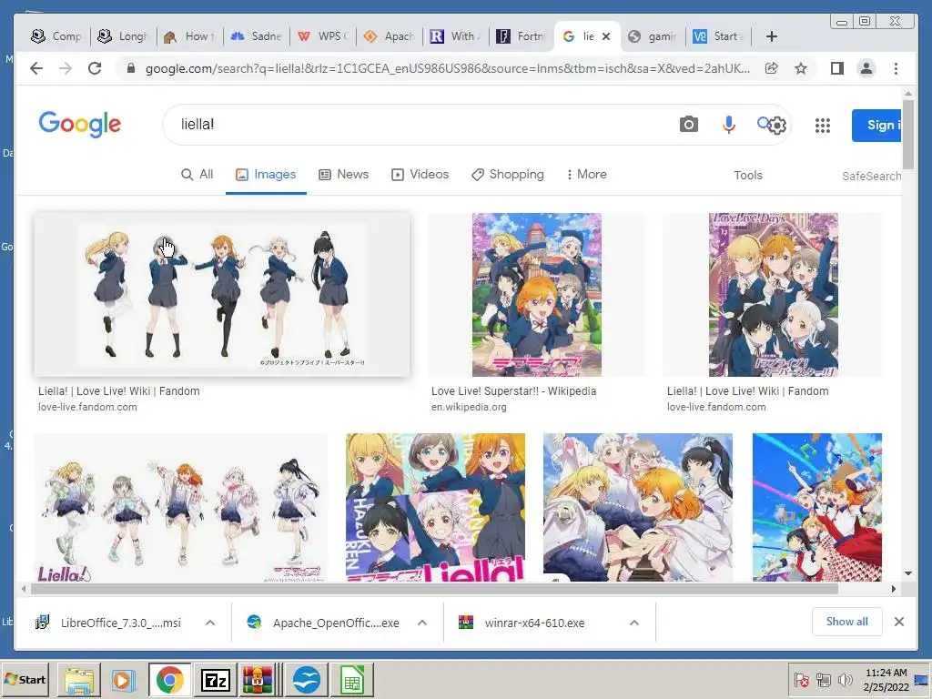This screenshot has width=932, height=699.
Task: Expand Apache_OpenOffice download options
Action: (x=422, y=623)
